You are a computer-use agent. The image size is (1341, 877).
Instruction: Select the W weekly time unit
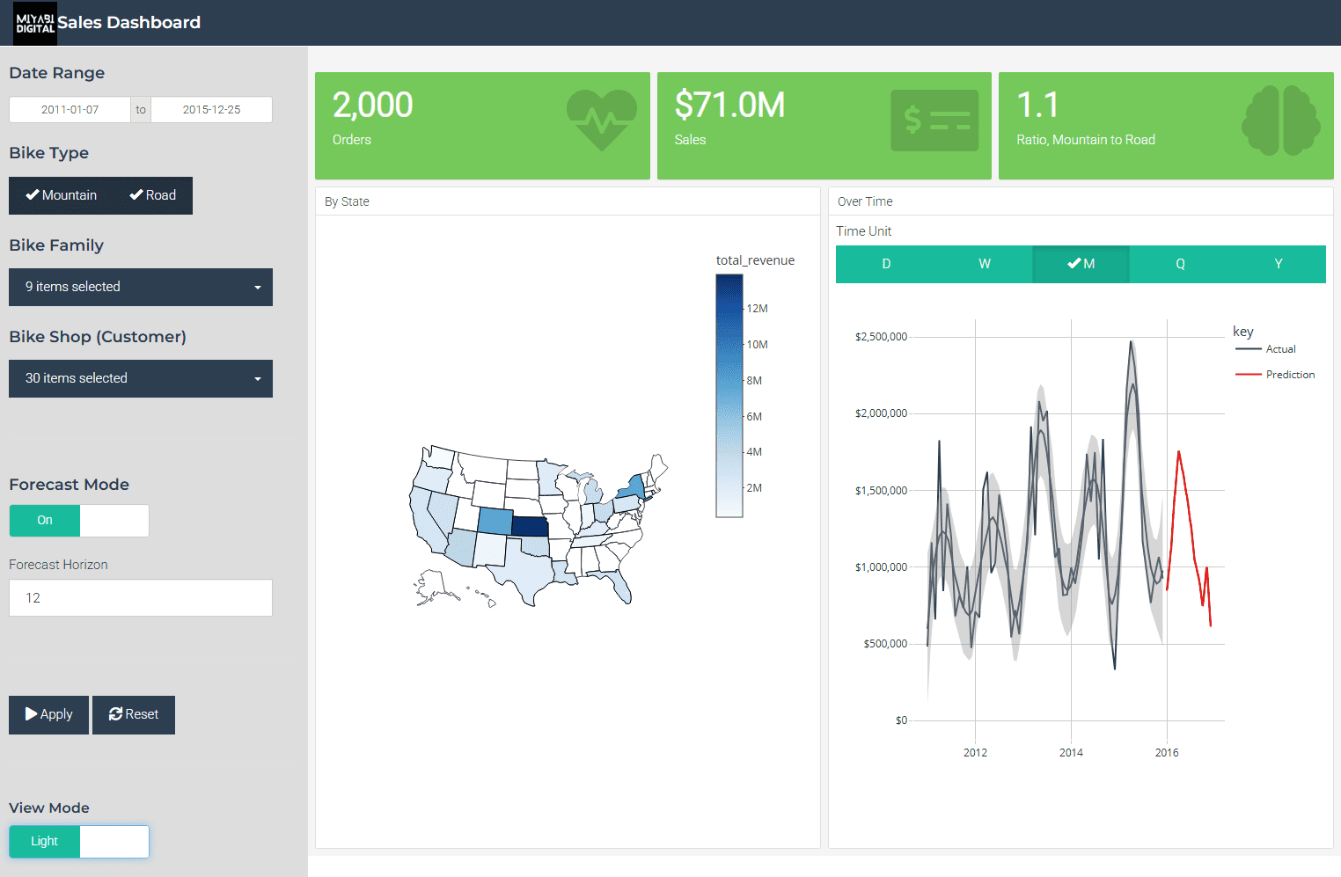pos(984,264)
